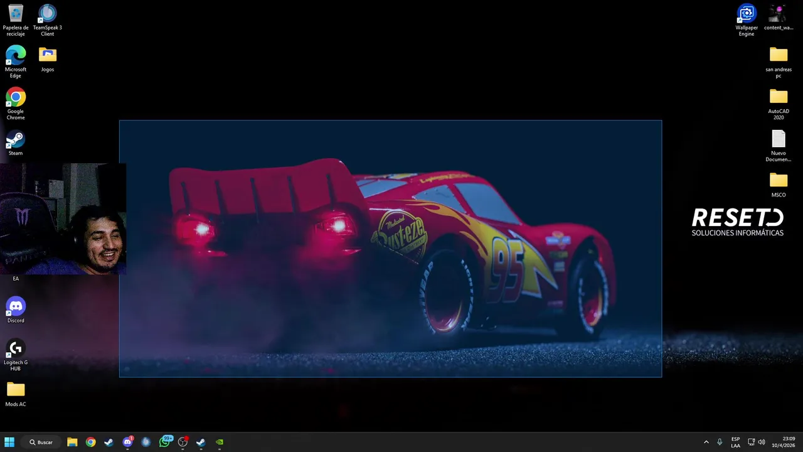Click the microphone icon in system tray
This screenshot has height=452, width=803.
[720, 442]
